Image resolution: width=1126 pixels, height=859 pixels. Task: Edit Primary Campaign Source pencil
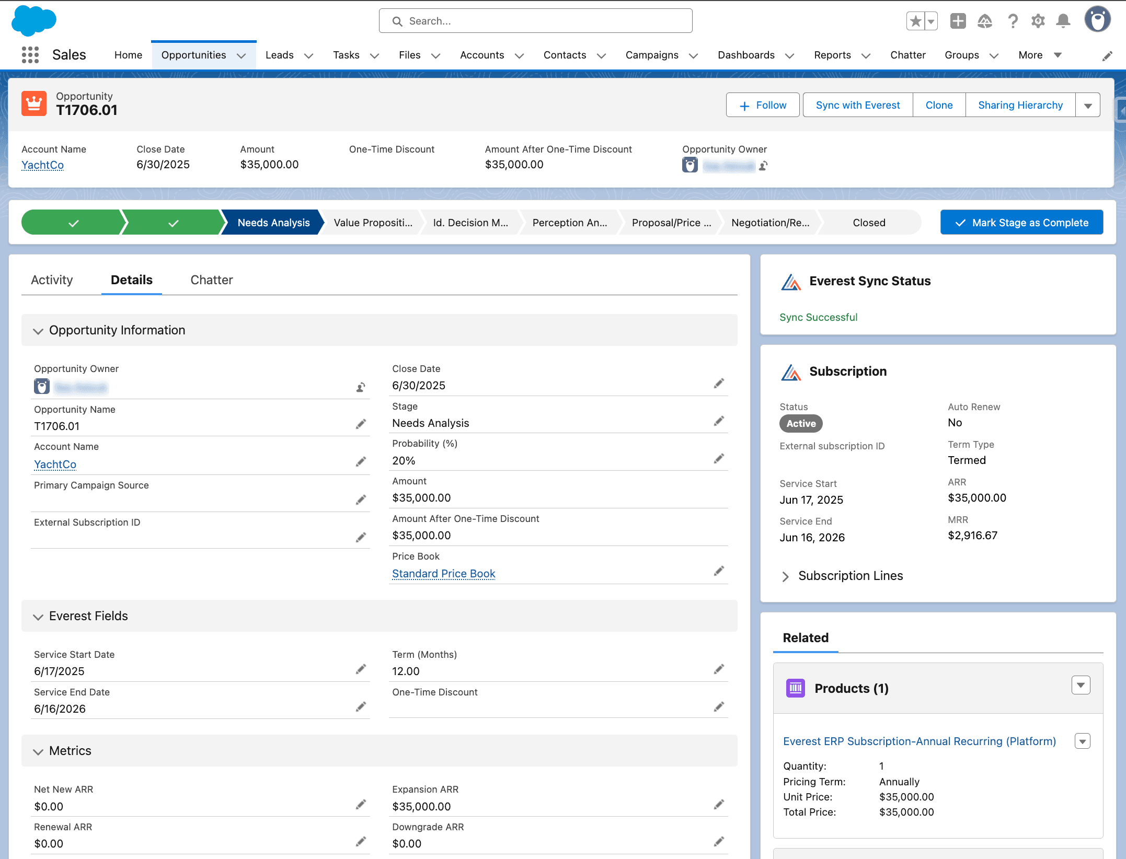tap(361, 500)
